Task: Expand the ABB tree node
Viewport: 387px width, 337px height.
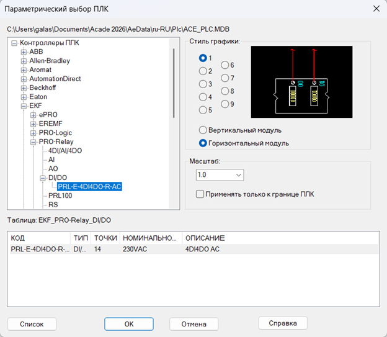Action: click(x=24, y=52)
